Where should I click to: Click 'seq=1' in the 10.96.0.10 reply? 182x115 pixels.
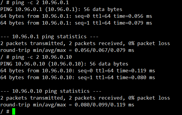click(x=85, y=77)
